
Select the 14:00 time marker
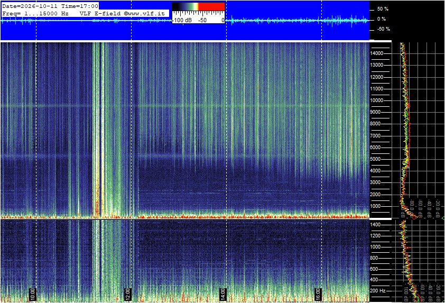[223, 295]
